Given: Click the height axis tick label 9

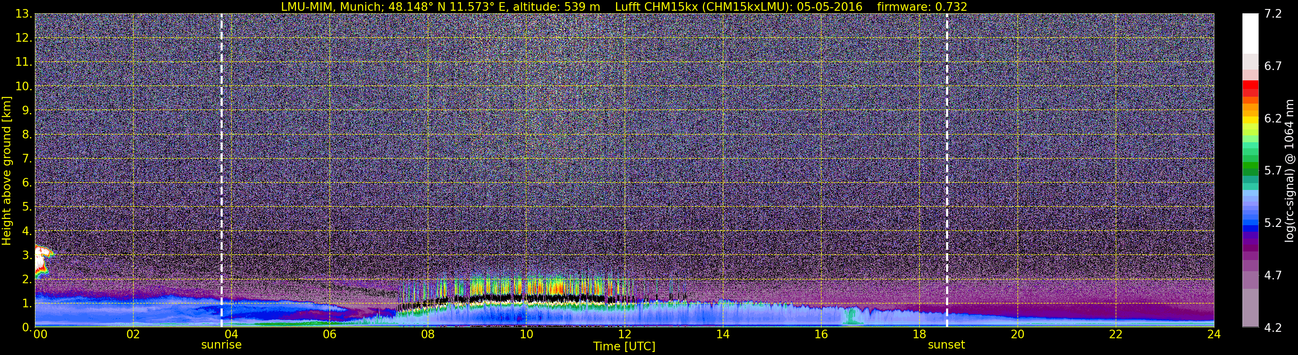Looking at the screenshot, I should [x=26, y=110].
